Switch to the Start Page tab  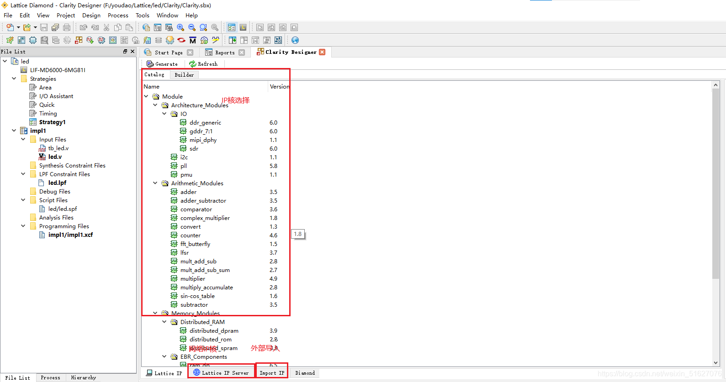point(169,52)
